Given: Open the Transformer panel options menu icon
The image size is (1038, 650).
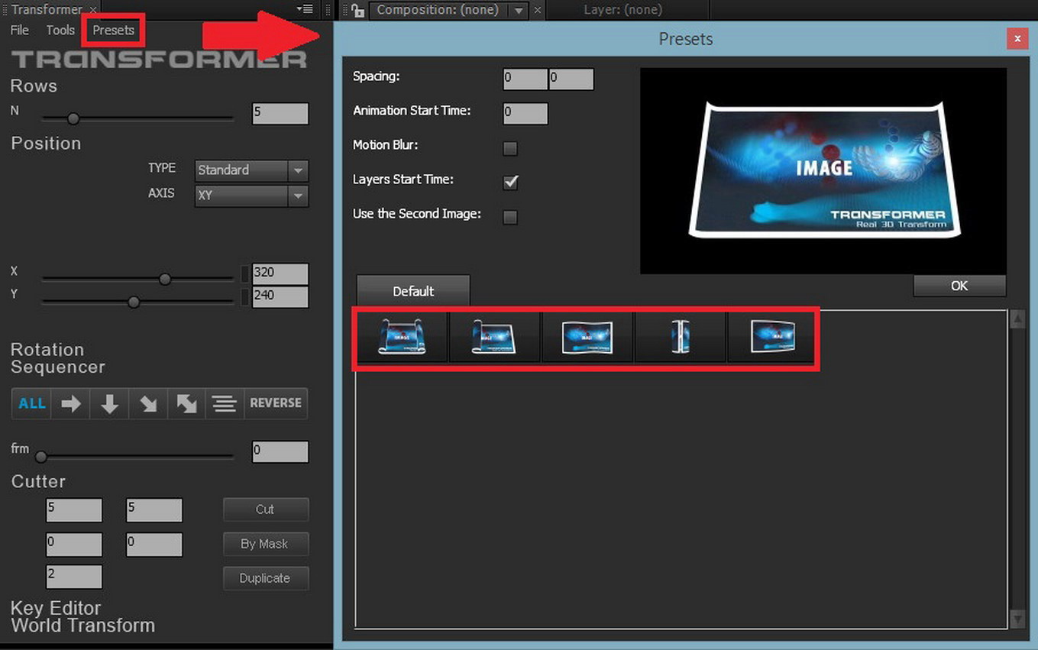Looking at the screenshot, I should pyautogui.click(x=305, y=9).
